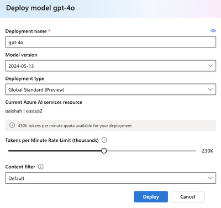The width and height of the screenshot is (221, 208).
Task: Click the Deploy model gpt-4o title
Action: 40,8
